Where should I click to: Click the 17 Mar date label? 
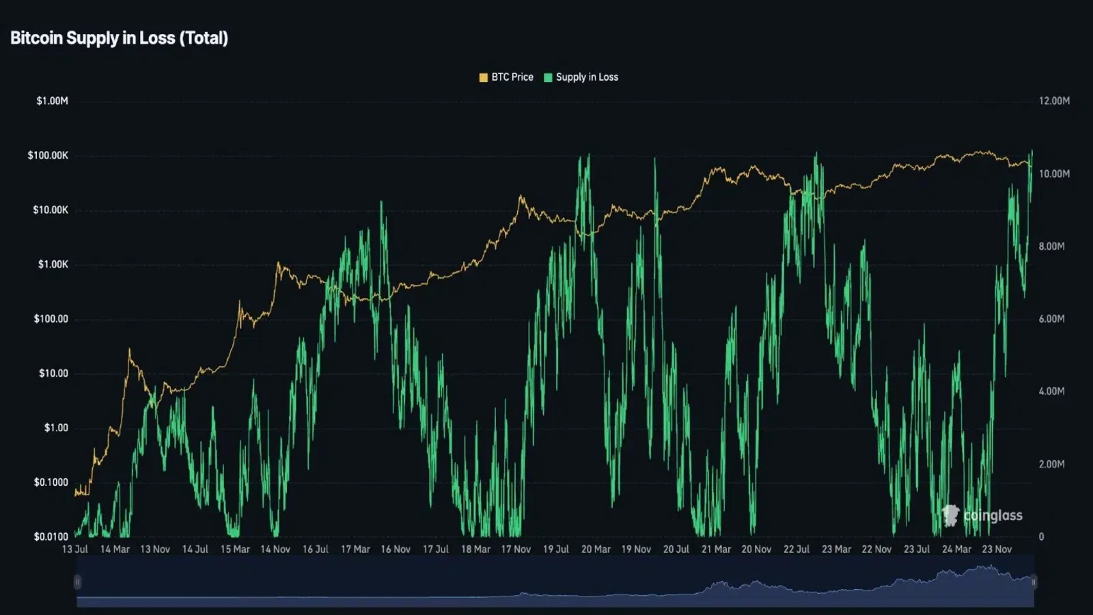(x=355, y=549)
